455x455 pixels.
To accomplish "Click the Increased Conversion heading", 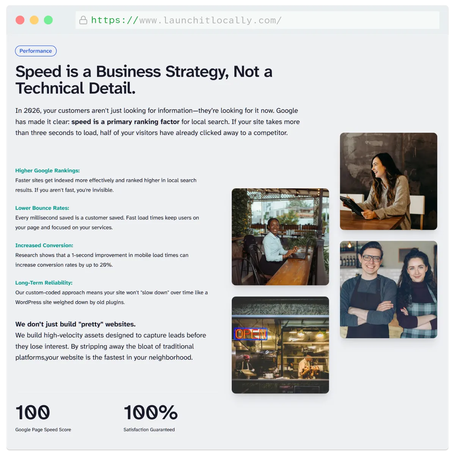I will coord(44,245).
